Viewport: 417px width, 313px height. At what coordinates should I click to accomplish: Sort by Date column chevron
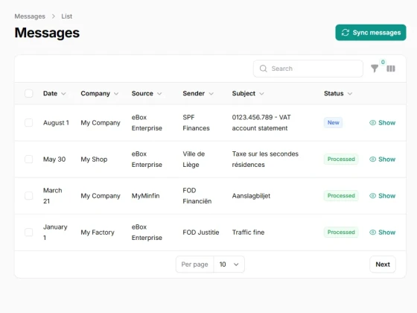(63, 94)
